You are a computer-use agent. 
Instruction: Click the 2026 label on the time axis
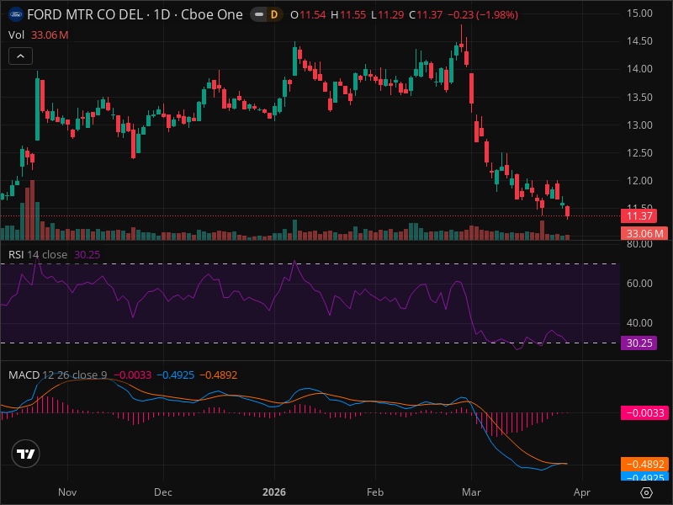(x=274, y=492)
